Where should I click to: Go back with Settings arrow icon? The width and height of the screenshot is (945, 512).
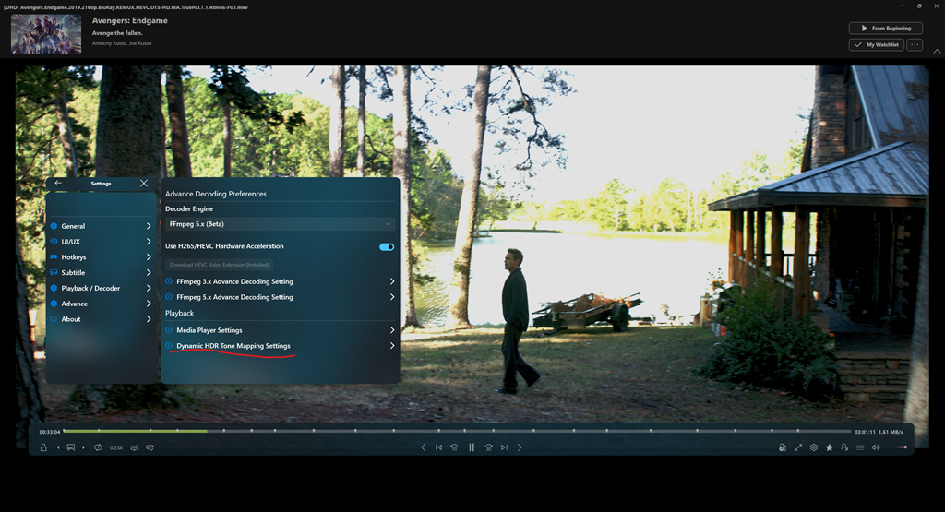pyautogui.click(x=58, y=183)
